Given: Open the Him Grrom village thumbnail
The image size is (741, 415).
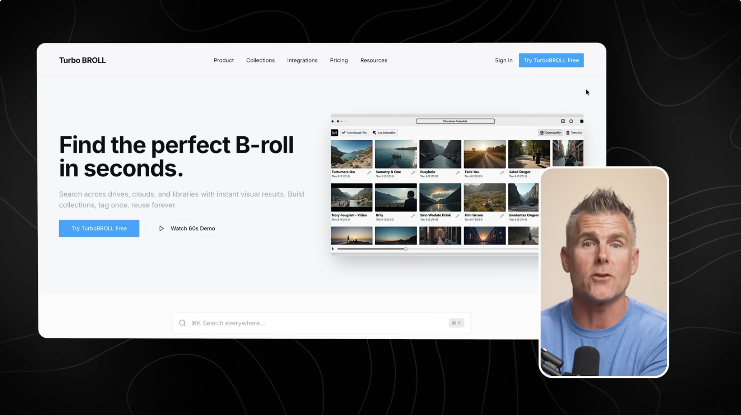Looking at the screenshot, I should [x=485, y=197].
